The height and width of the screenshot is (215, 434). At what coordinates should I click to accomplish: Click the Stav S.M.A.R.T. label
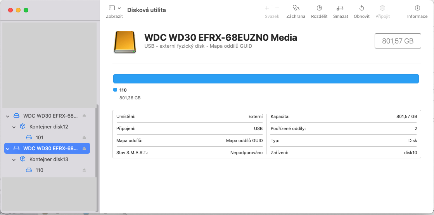click(x=132, y=153)
